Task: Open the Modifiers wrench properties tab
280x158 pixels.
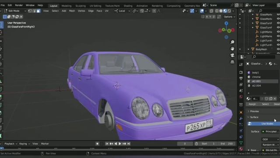Action: click(x=241, y=118)
